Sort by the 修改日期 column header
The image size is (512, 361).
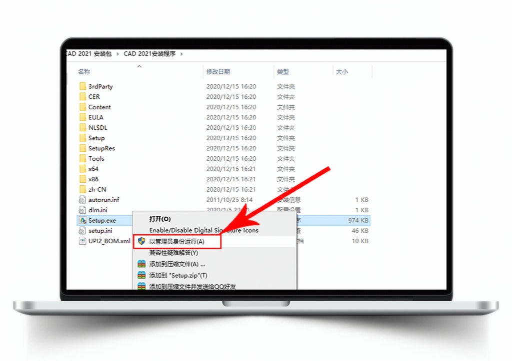pyautogui.click(x=218, y=71)
